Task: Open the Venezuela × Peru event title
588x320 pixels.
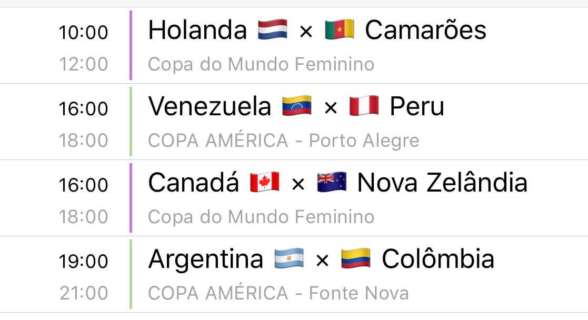Action: click(296, 106)
